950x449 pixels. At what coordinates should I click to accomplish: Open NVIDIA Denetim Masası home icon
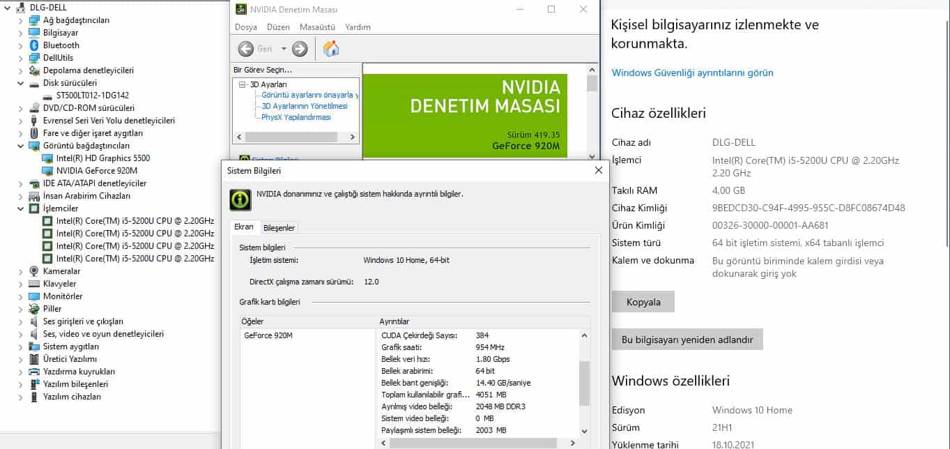(x=332, y=49)
